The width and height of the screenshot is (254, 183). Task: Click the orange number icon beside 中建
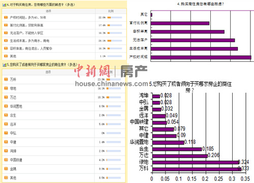point(6,142)
